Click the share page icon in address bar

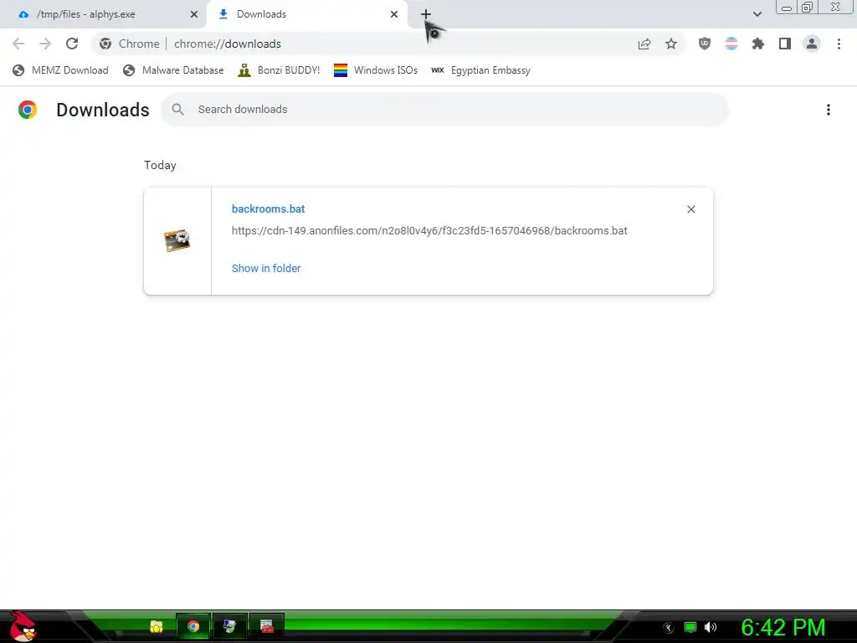tap(644, 44)
